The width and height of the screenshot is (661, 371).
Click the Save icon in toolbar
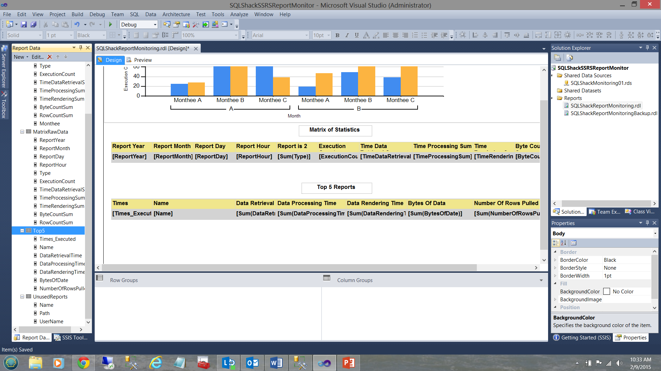click(x=24, y=24)
